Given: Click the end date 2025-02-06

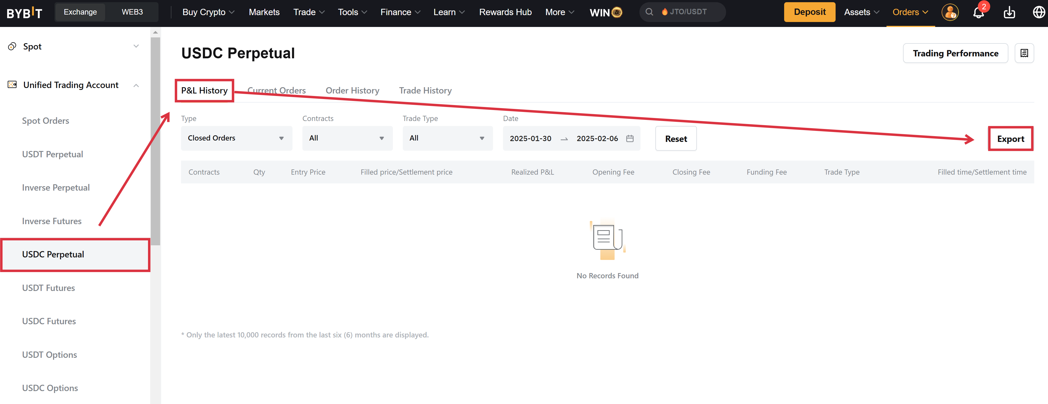Looking at the screenshot, I should pos(597,138).
